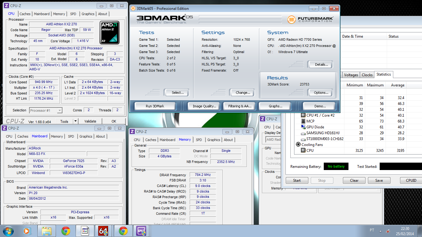This screenshot has height=237, width=422.
Task: Select Graphics tab in the Mainboard CPU-Z window
Action: coord(86,136)
